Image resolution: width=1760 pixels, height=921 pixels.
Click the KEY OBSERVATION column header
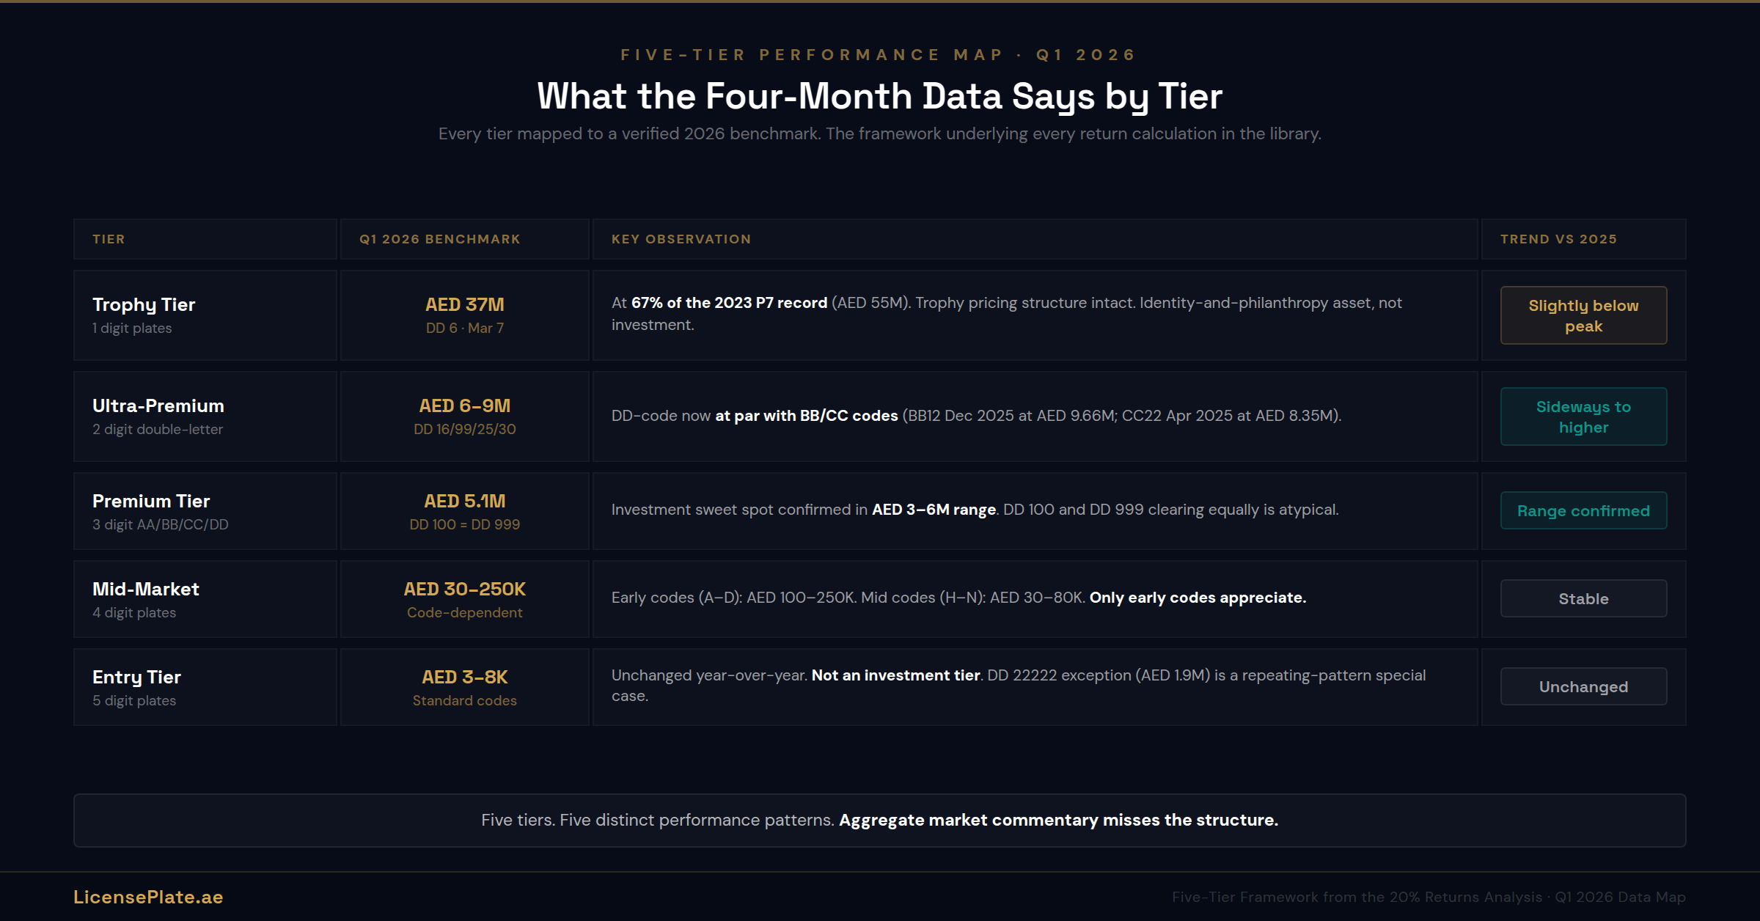point(681,239)
